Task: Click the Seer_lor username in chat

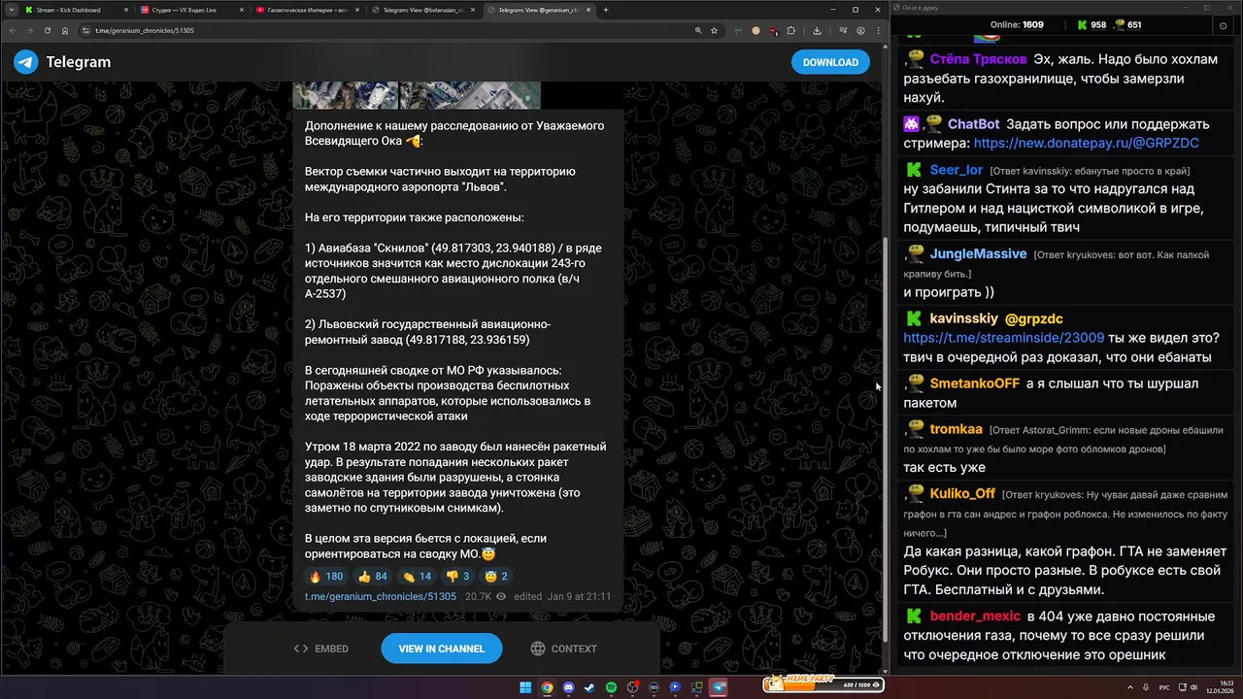Action: (x=956, y=170)
